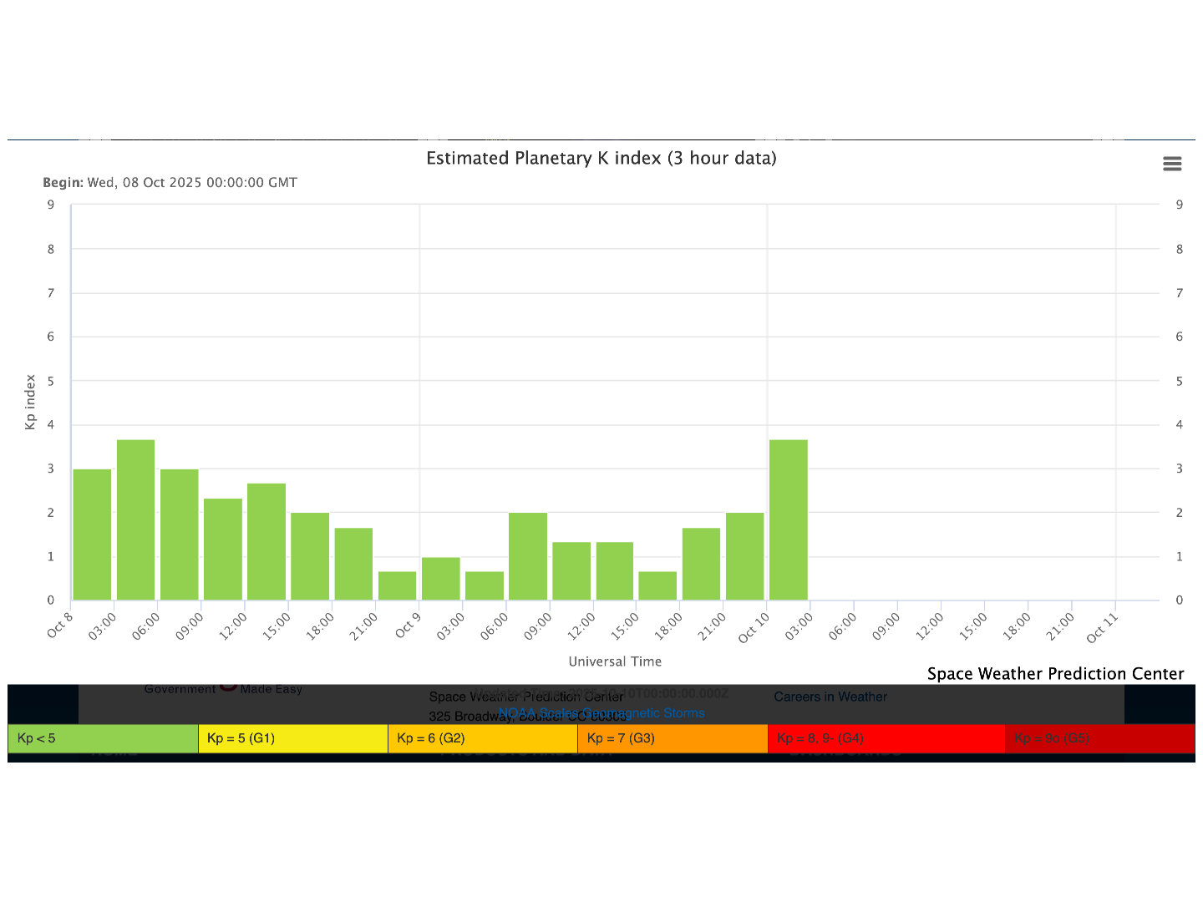Click the Estimated Planetary K index chart title
The image size is (1203, 902).
point(601,158)
